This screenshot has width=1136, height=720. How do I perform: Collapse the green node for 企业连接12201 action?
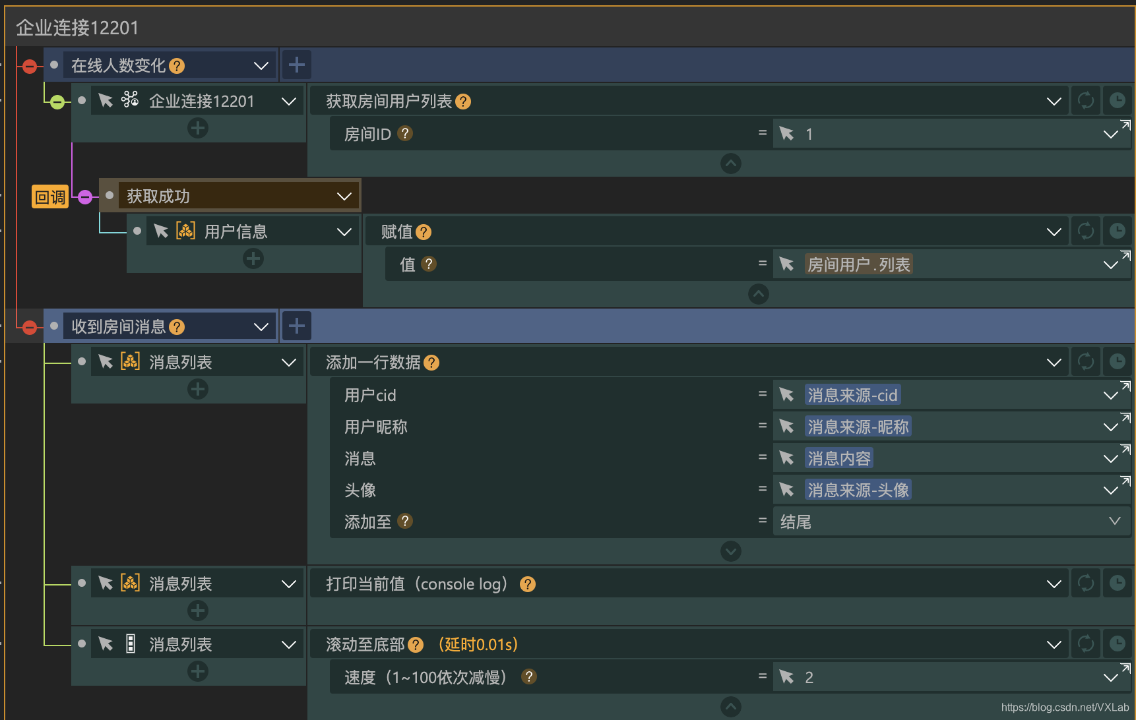tap(57, 102)
